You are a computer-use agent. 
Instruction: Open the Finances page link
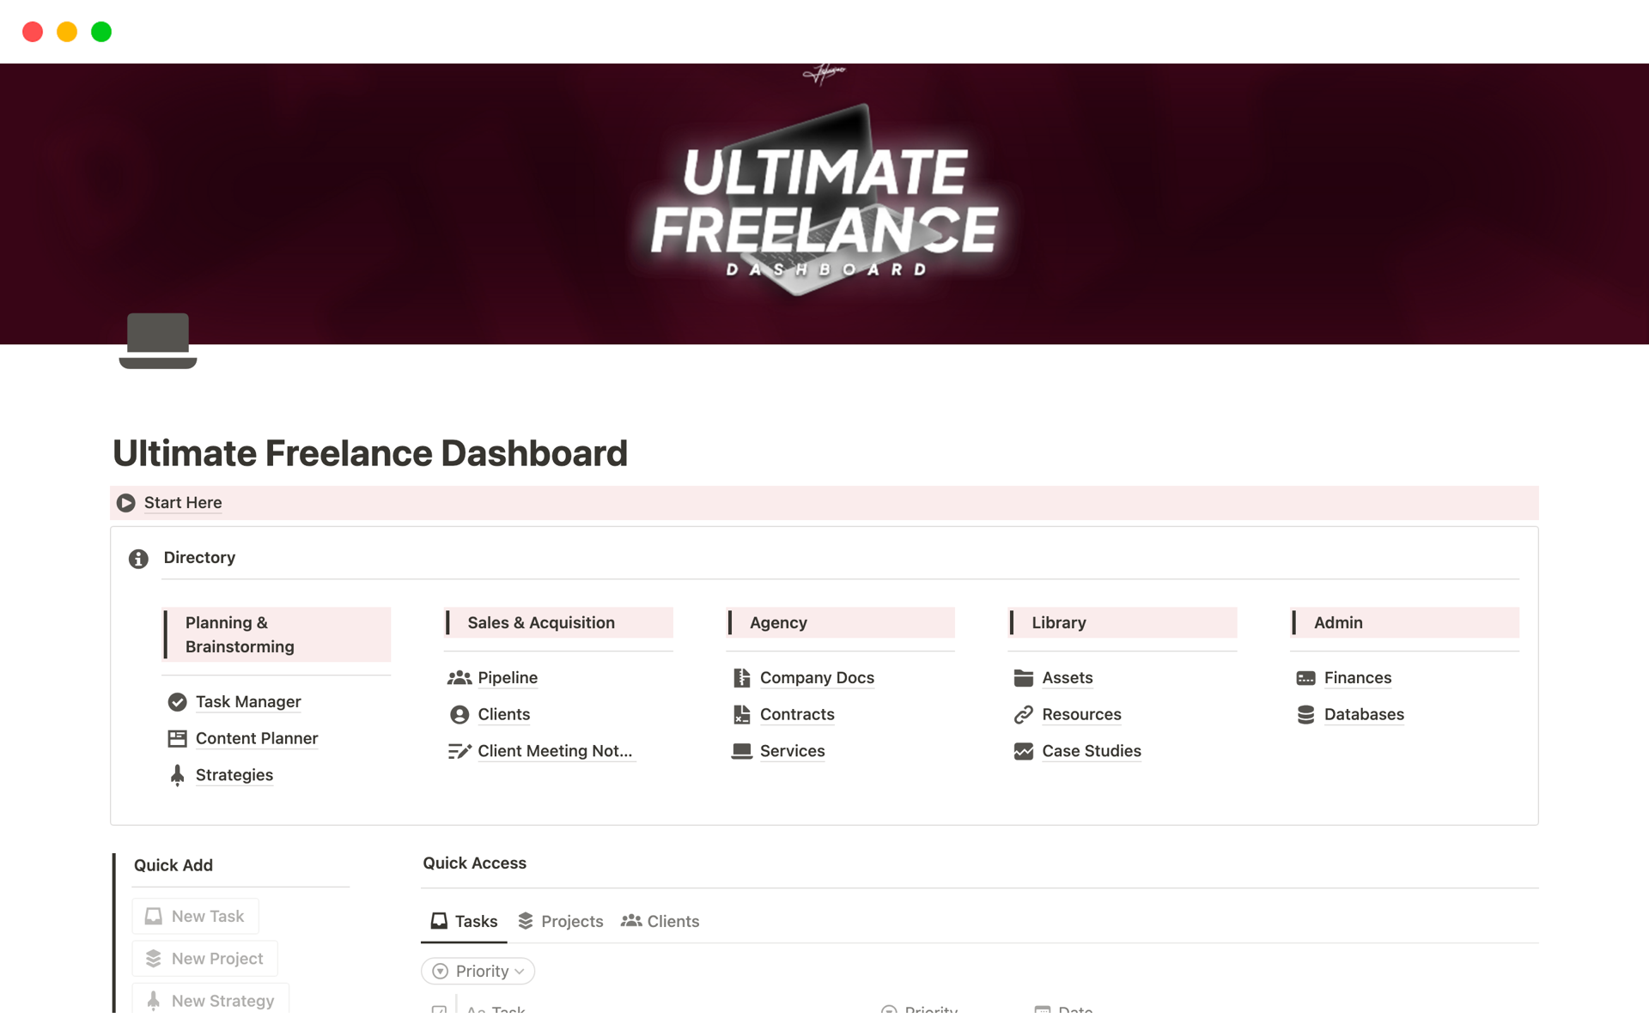pos(1357,678)
